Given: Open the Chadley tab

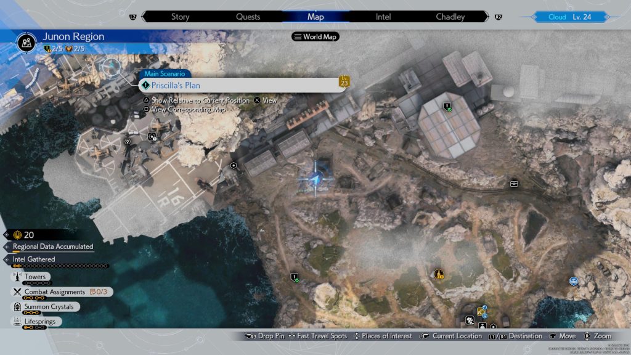Looking at the screenshot, I should pos(450,17).
